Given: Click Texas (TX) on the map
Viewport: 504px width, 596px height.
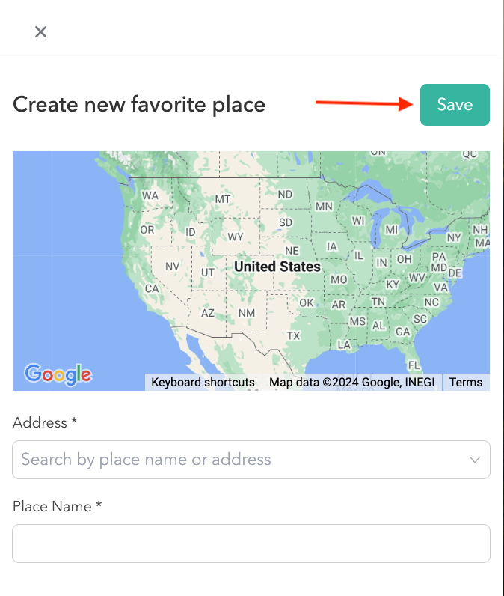Looking at the screenshot, I should pyautogui.click(x=294, y=335).
